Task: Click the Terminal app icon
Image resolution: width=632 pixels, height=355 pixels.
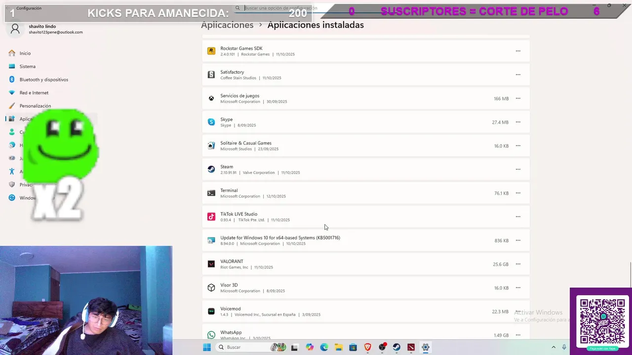Action: [211, 193]
